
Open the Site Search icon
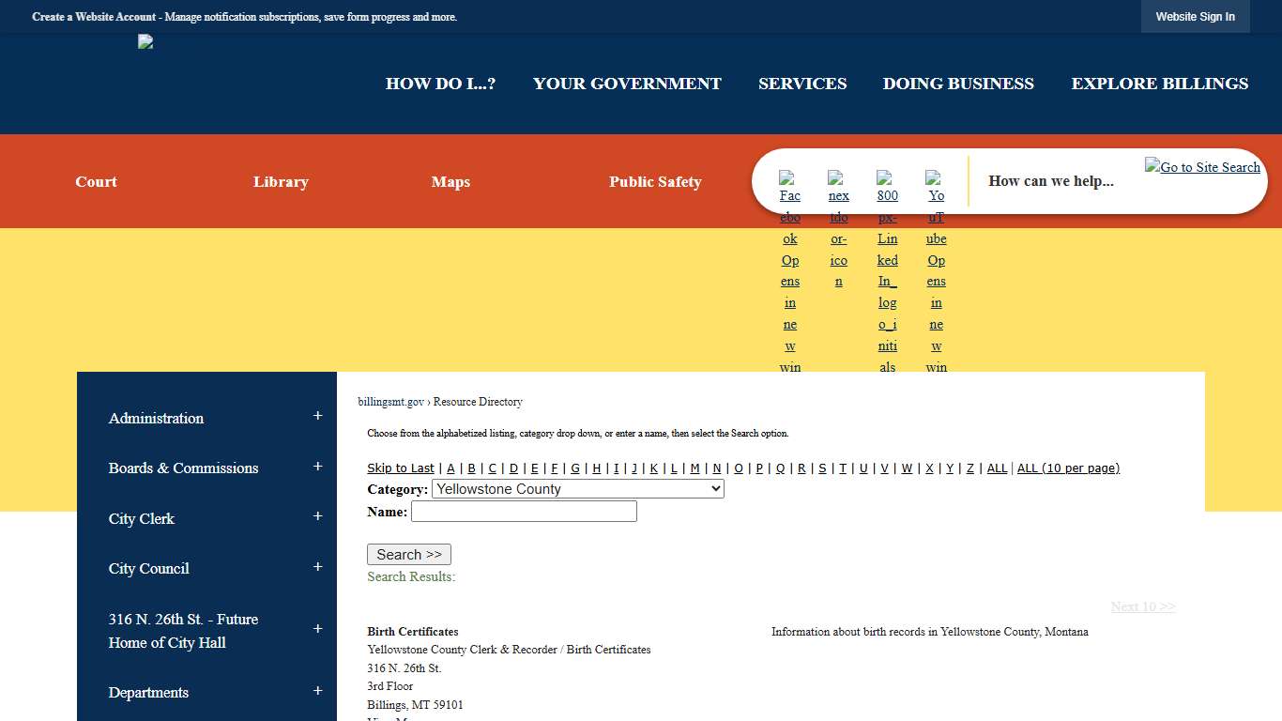click(1202, 166)
